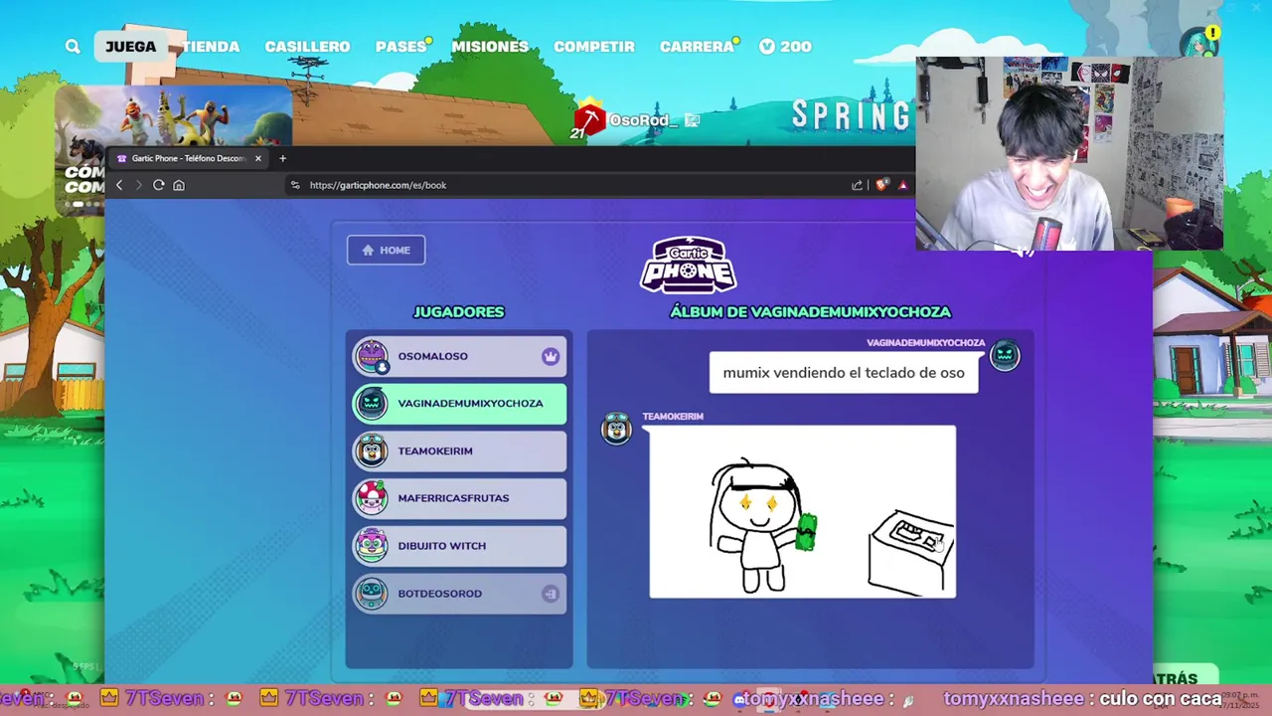The height and width of the screenshot is (716, 1272).
Task: Click the Fortnite lobby search magnifier icon
Action: coord(73,47)
